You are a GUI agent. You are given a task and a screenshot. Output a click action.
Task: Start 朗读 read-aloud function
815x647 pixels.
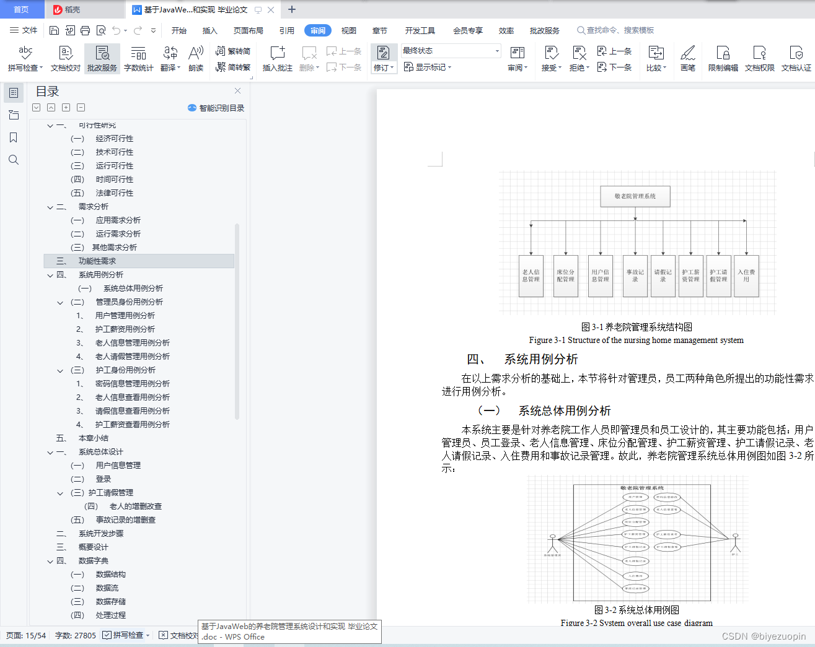(196, 59)
